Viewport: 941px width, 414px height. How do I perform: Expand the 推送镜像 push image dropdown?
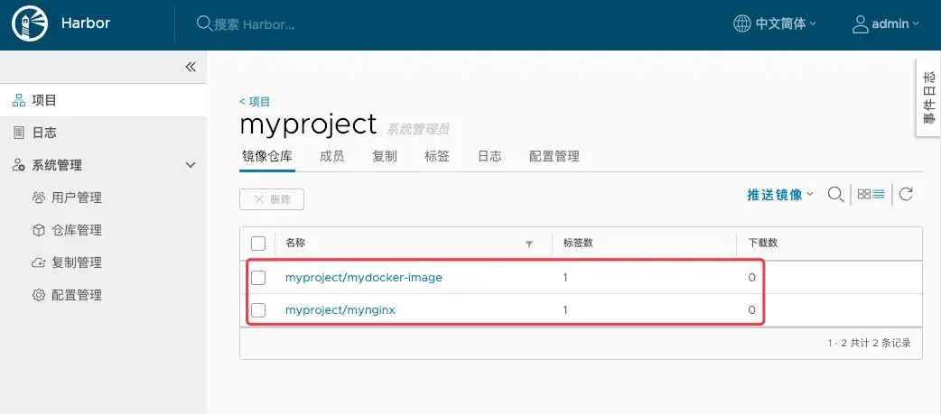pos(780,194)
